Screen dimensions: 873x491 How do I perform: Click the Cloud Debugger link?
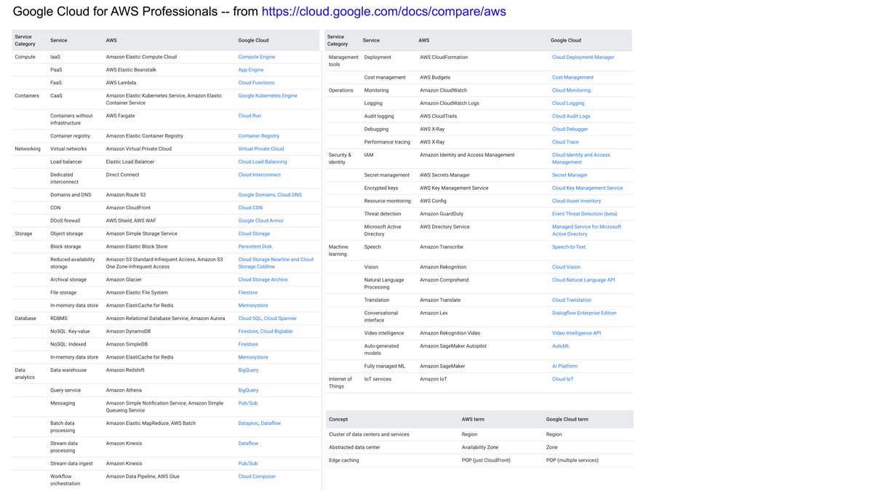tap(570, 130)
